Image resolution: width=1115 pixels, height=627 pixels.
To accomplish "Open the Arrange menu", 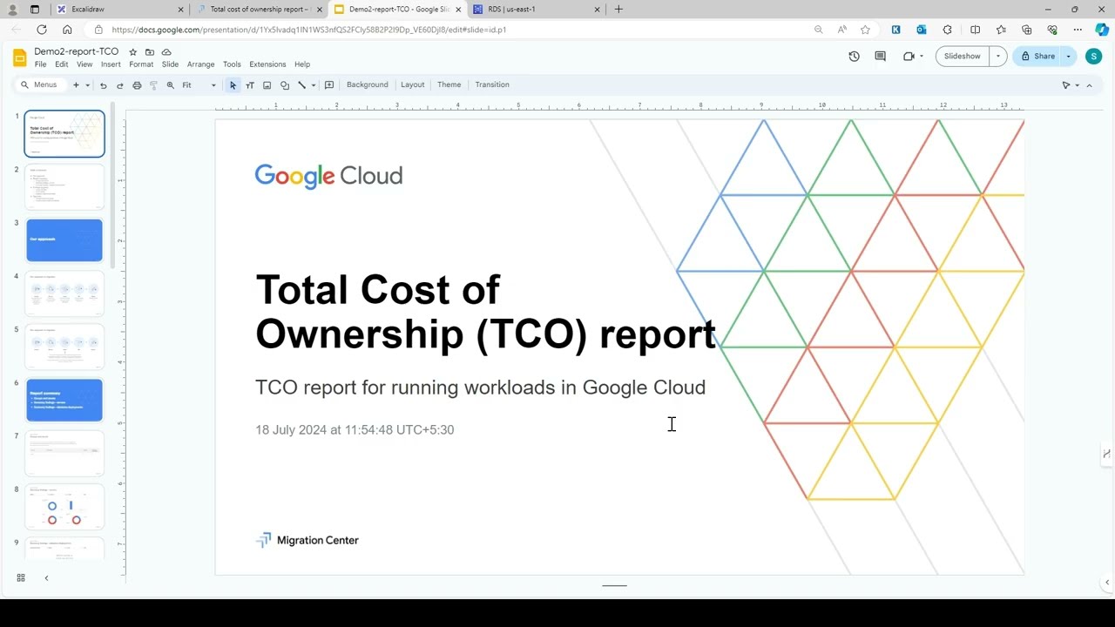I will click(200, 64).
